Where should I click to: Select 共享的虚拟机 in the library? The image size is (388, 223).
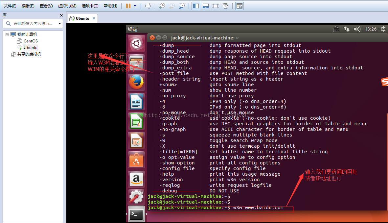(x=29, y=54)
